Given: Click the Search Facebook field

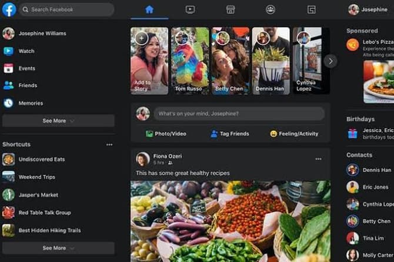Looking at the screenshot, I should tap(66, 9).
